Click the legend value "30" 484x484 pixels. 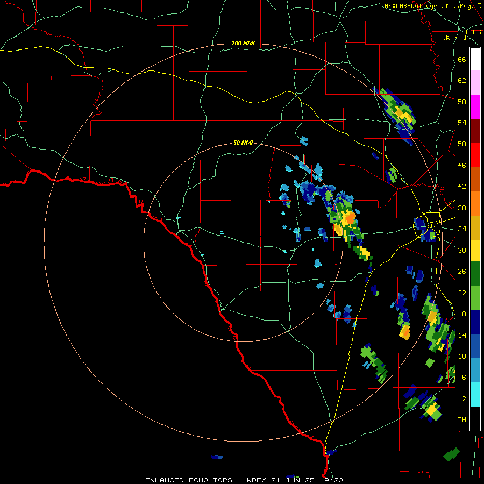point(462,250)
